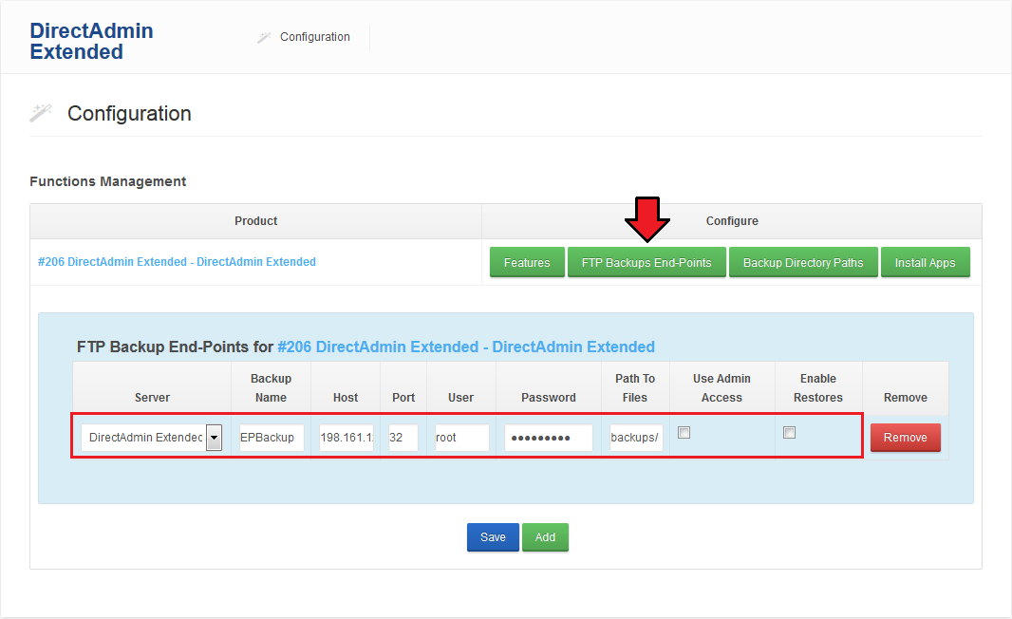Click the Path To Files column header
Screen dimensions: 1012x619
pos(635,388)
